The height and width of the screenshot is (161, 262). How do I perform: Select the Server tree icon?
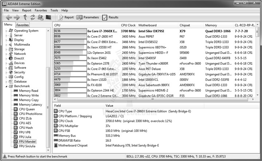[11, 35]
